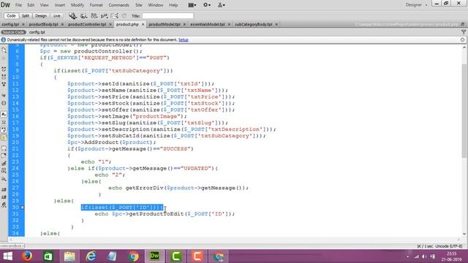This screenshot has width=468, height=263.
Task: Click the vertical scrollbar of code view
Action: point(464,110)
